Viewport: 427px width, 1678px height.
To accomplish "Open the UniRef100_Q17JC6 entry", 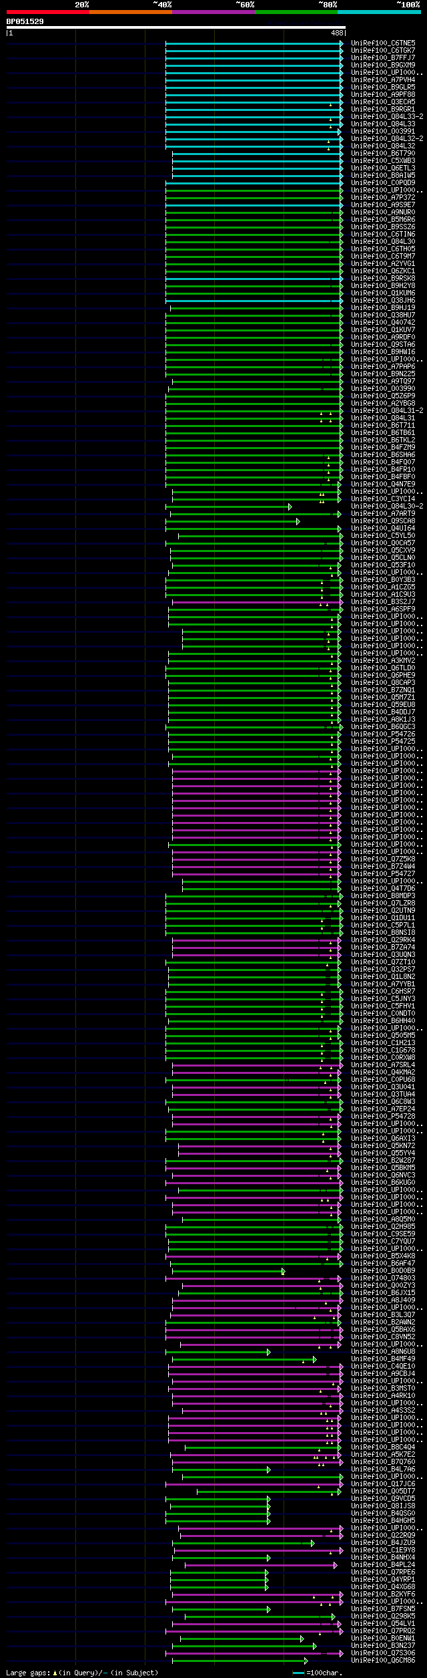I will click(x=383, y=1484).
